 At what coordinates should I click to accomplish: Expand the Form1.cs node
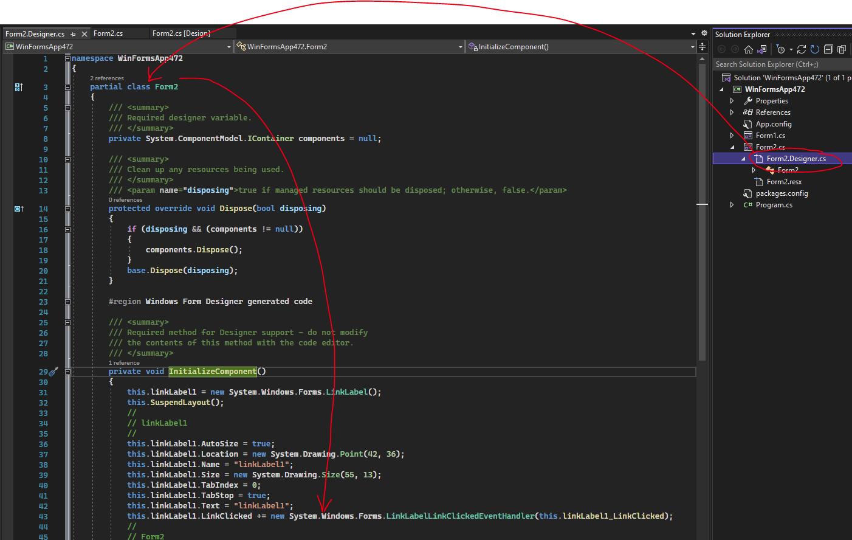732,136
